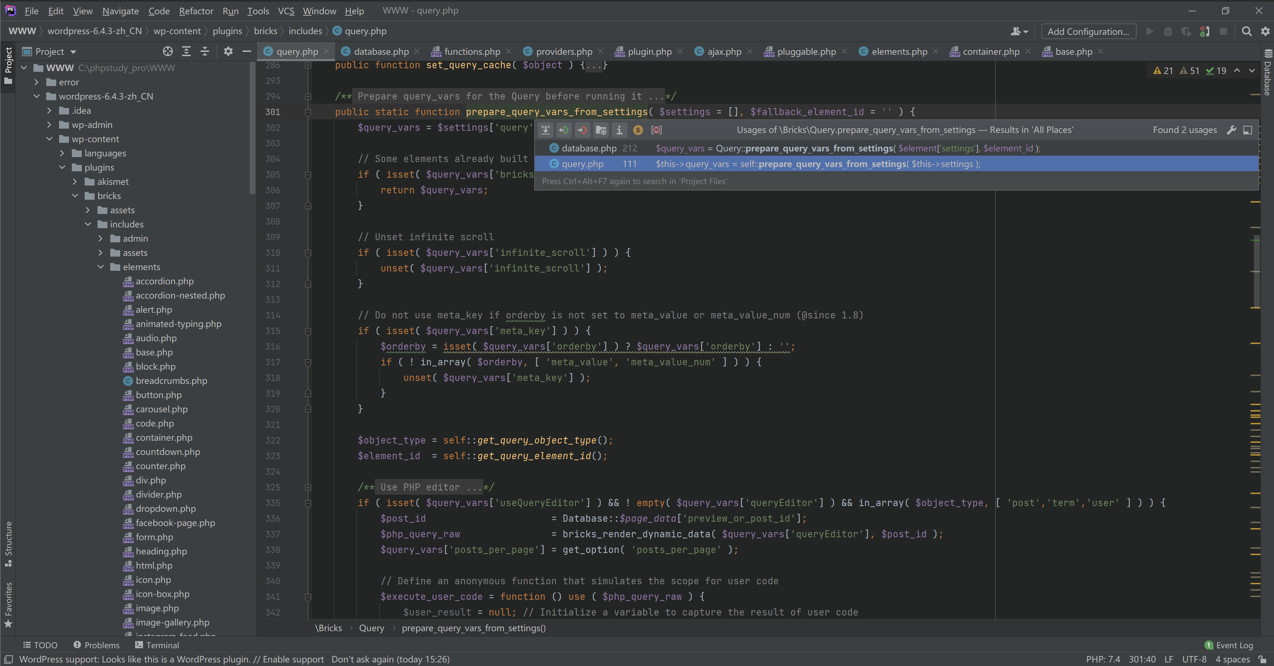This screenshot has width=1274, height=666.
Task: Go to previous highlighted error arrow
Action: (1237, 71)
